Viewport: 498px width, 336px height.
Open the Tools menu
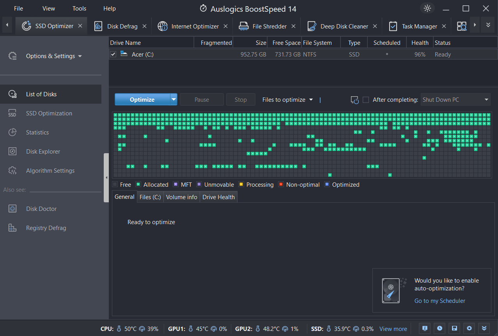pos(79,8)
